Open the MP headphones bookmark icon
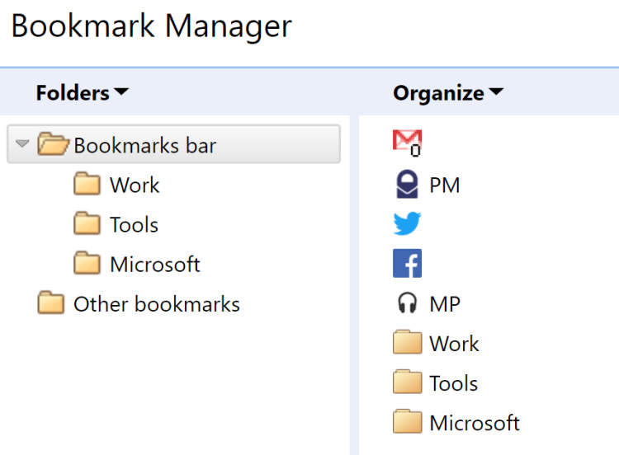Image resolution: width=619 pixels, height=455 pixels. (x=407, y=303)
